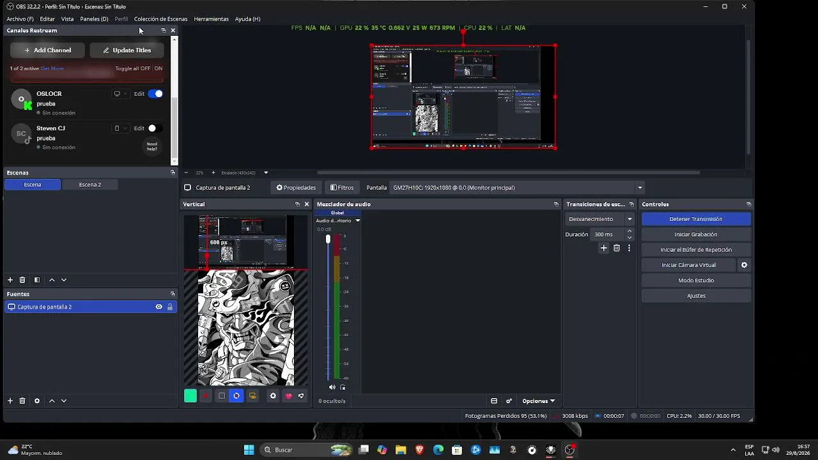Screen dimensions: 818x460
Task: Move the source down in Fuentes list
Action: [64, 401]
